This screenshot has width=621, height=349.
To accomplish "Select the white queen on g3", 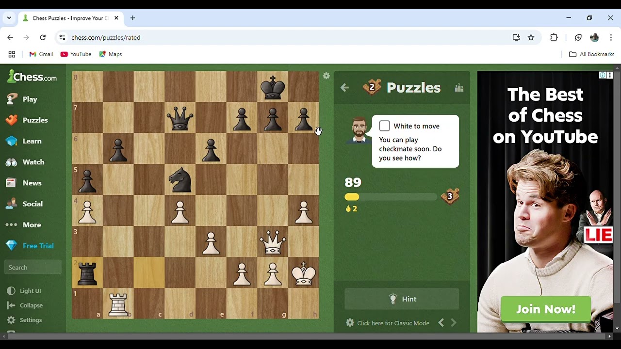I will click(273, 241).
